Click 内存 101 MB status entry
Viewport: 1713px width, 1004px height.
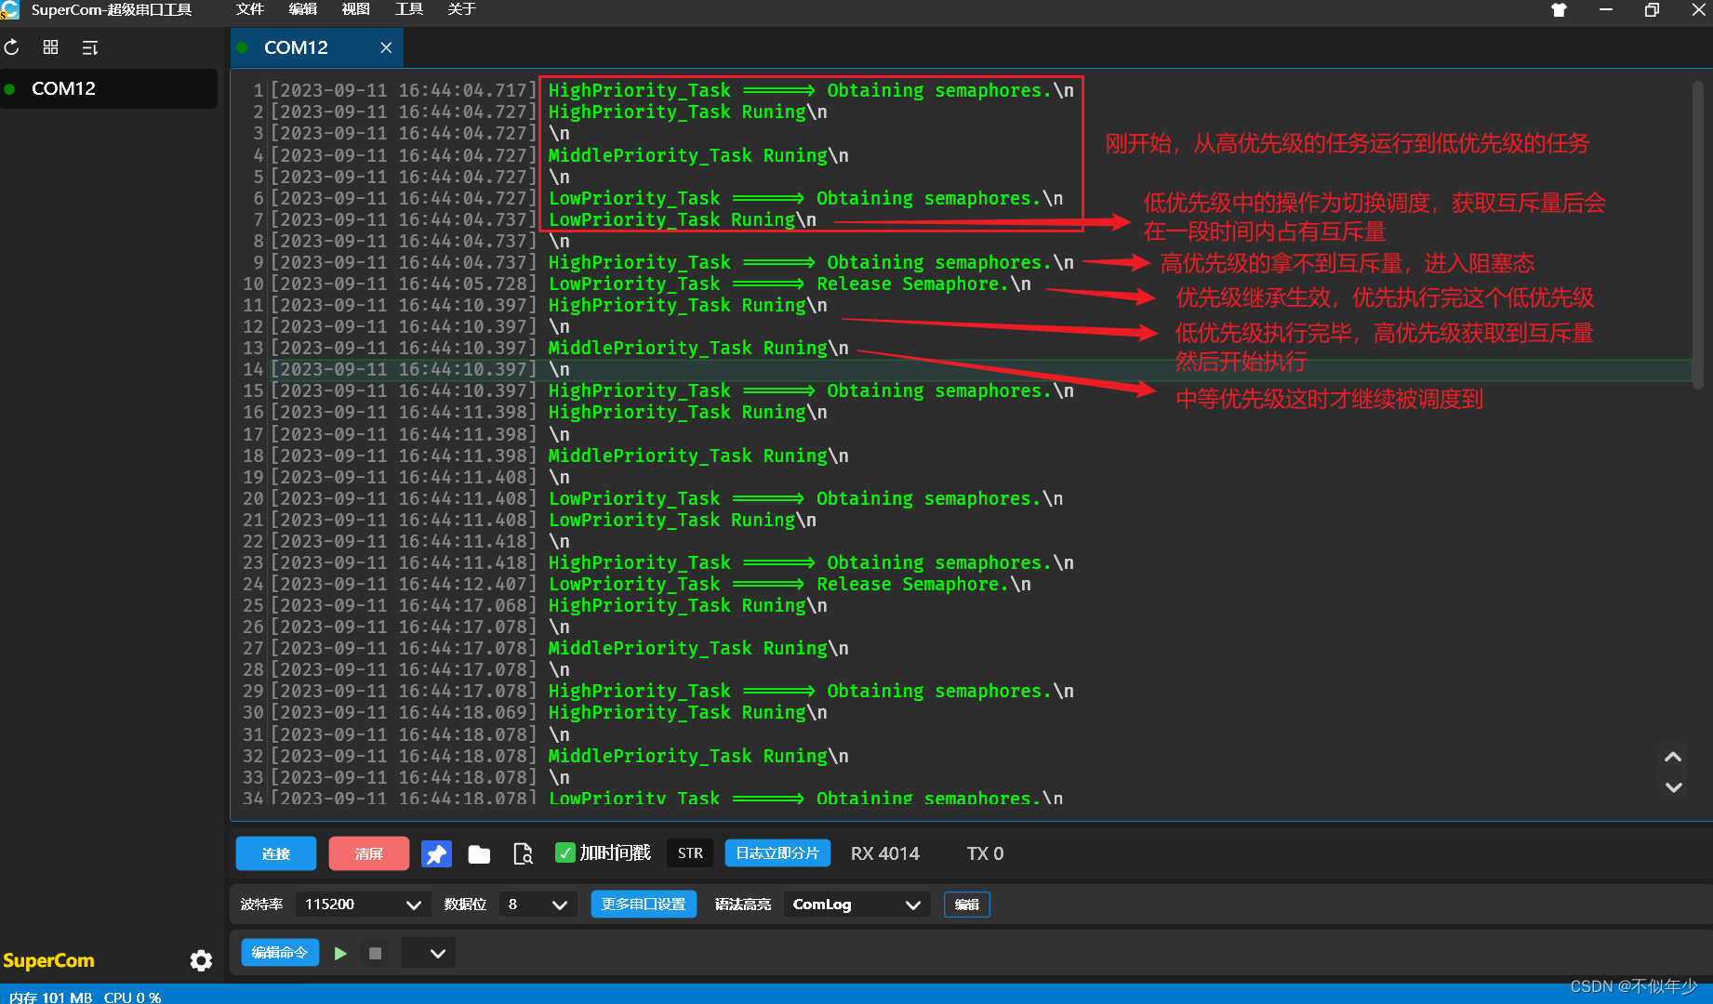pos(51,997)
